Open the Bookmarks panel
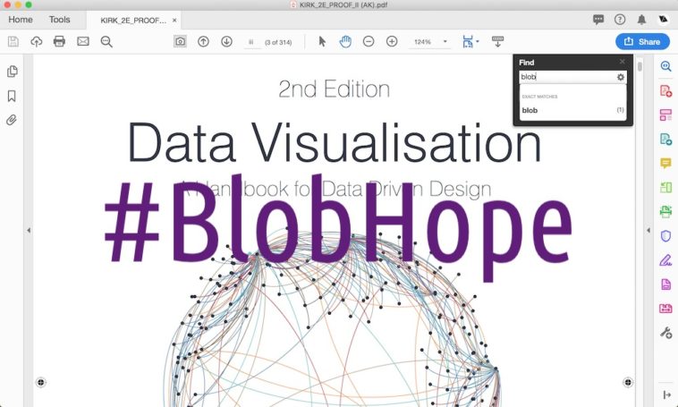The width and height of the screenshot is (678, 407). click(x=13, y=96)
